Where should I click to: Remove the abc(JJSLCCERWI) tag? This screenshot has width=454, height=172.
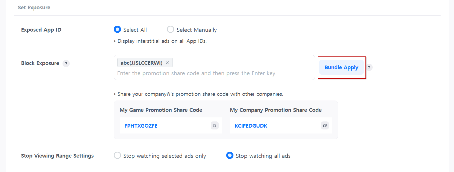pyautogui.click(x=167, y=63)
